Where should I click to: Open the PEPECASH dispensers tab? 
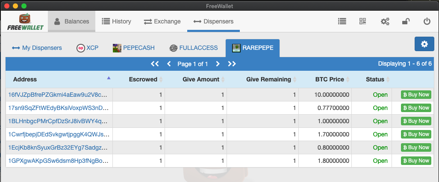133,48
